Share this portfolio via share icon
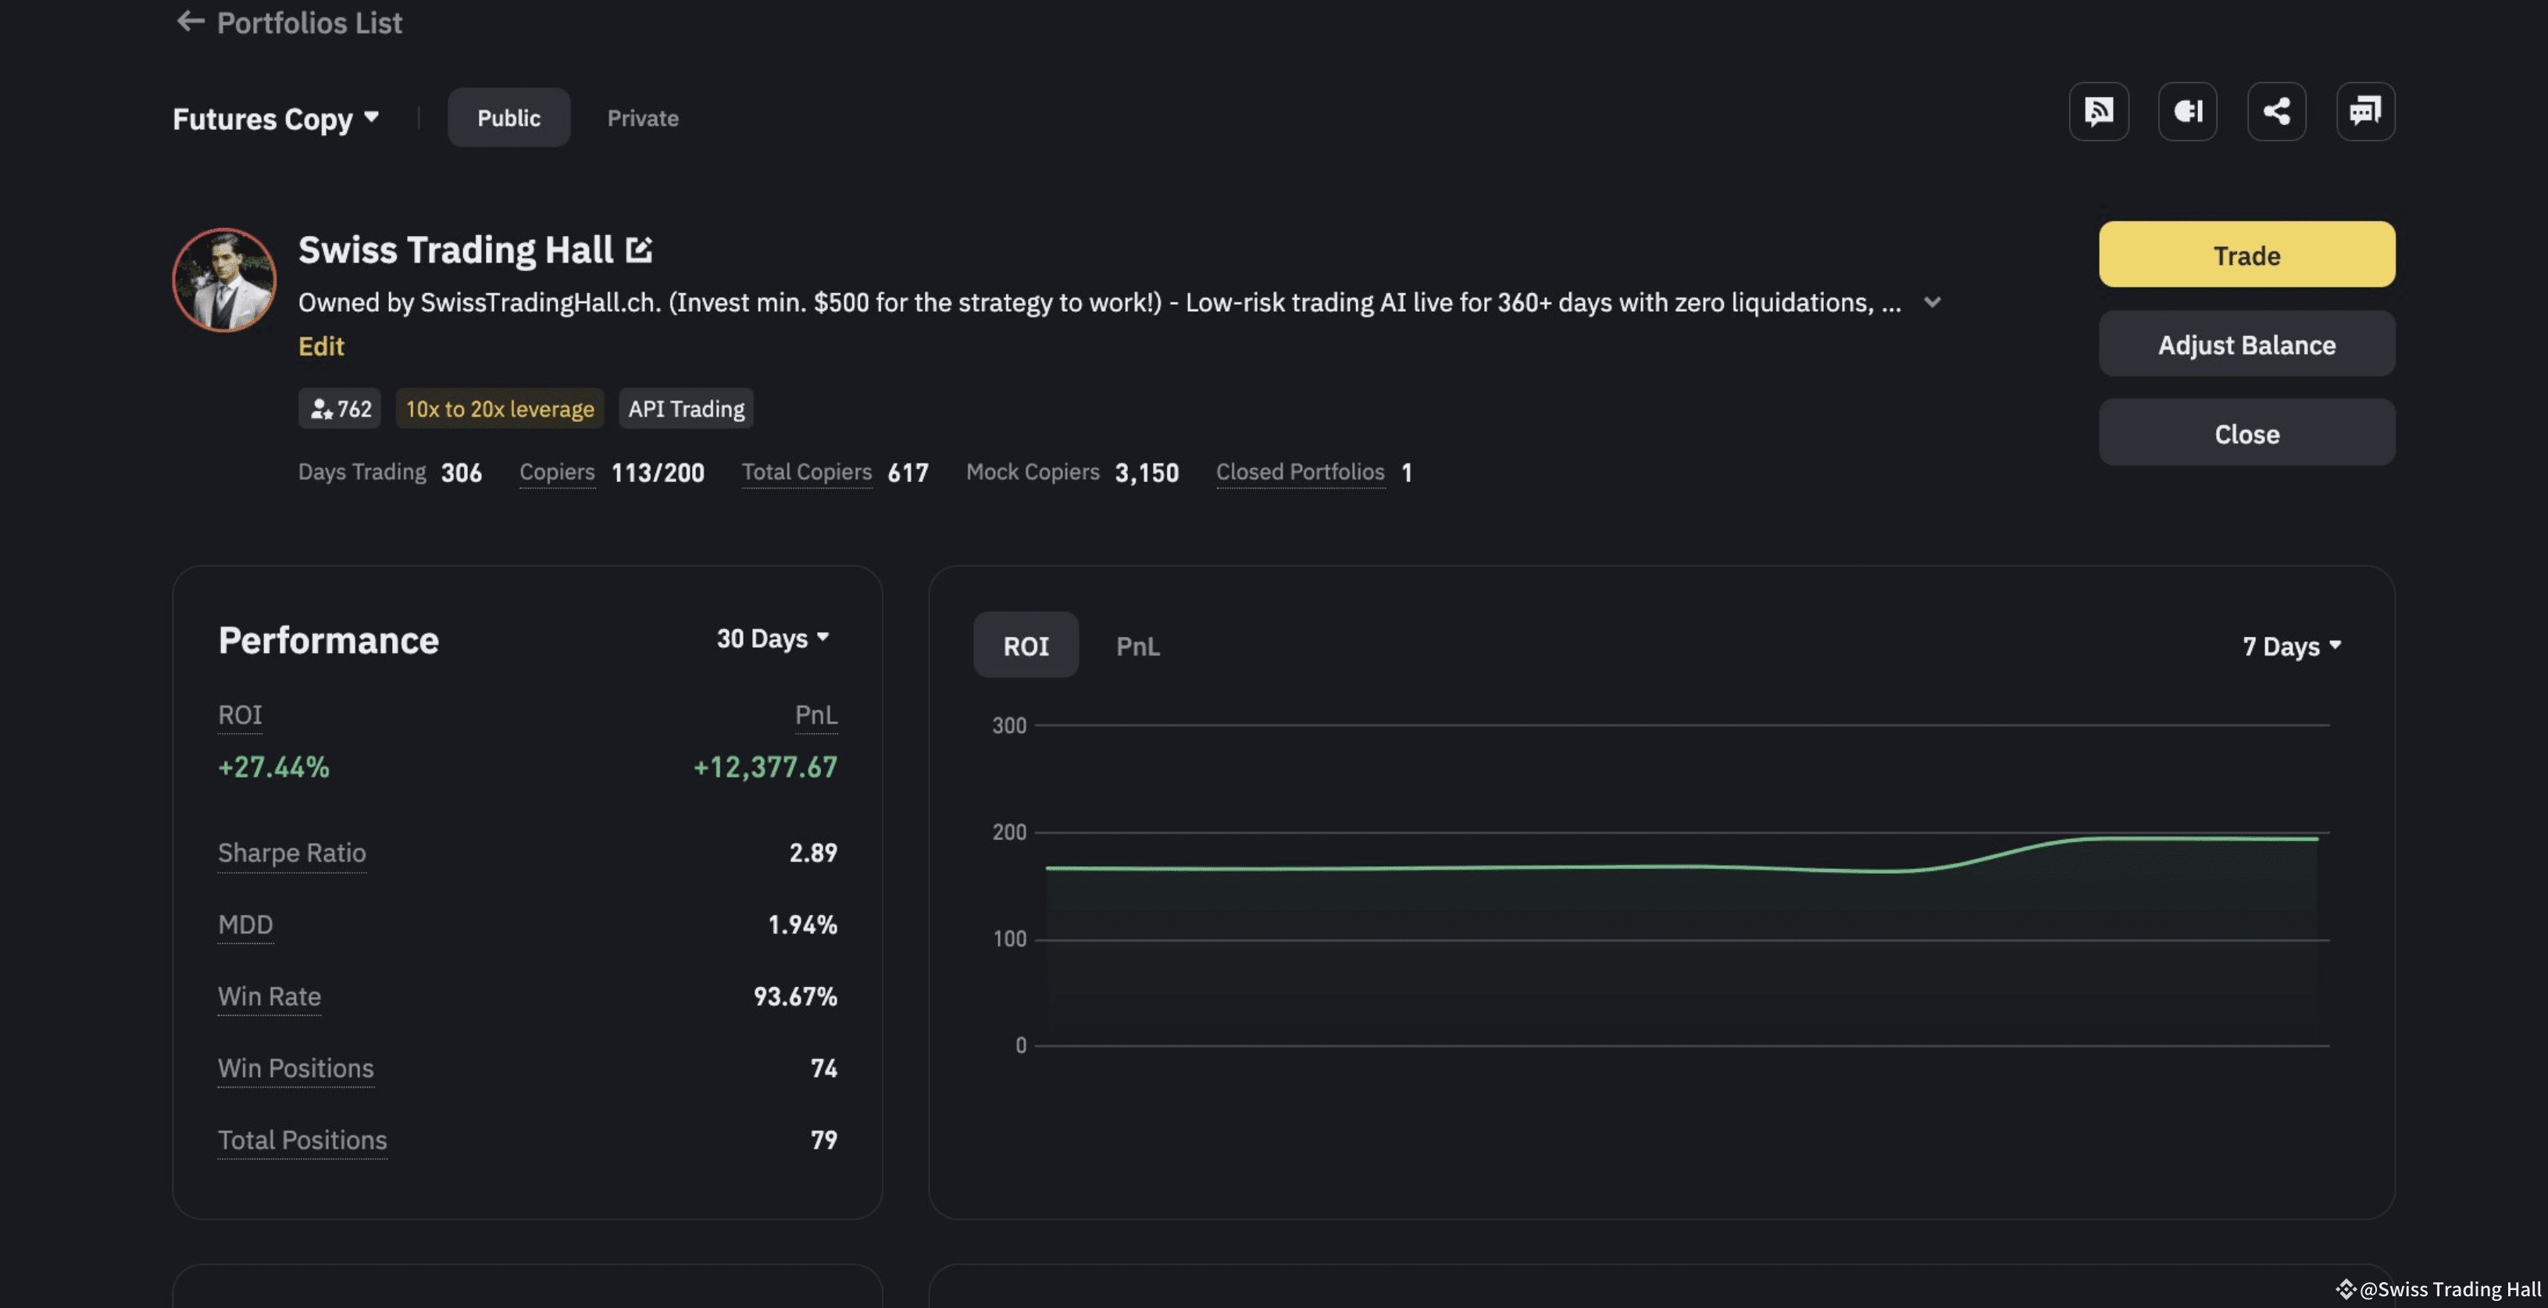 2276,111
